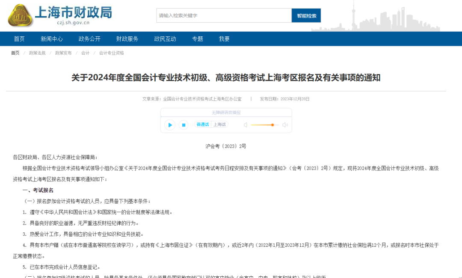The image size is (462, 278).
Task: Click the 我要 menu item
Action: (223, 38)
